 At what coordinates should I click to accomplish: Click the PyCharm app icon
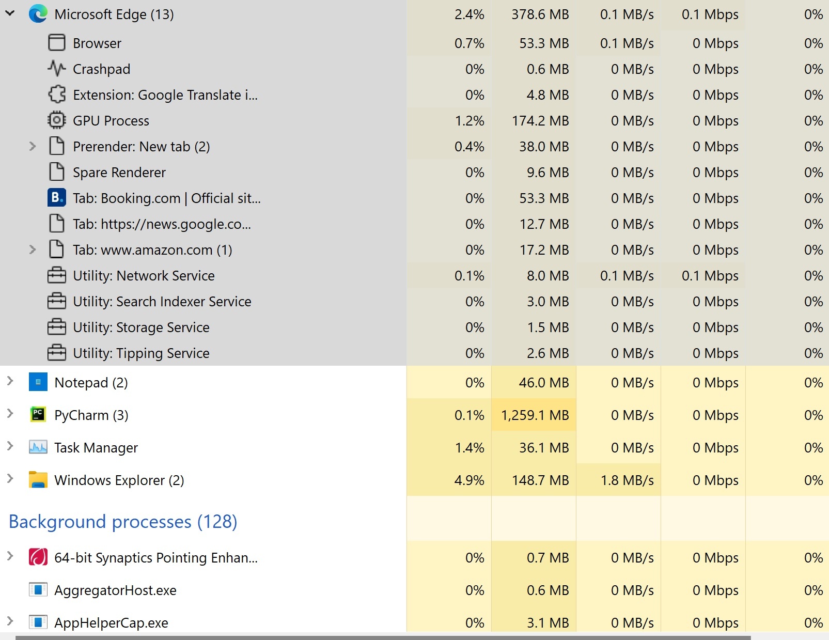pos(38,415)
